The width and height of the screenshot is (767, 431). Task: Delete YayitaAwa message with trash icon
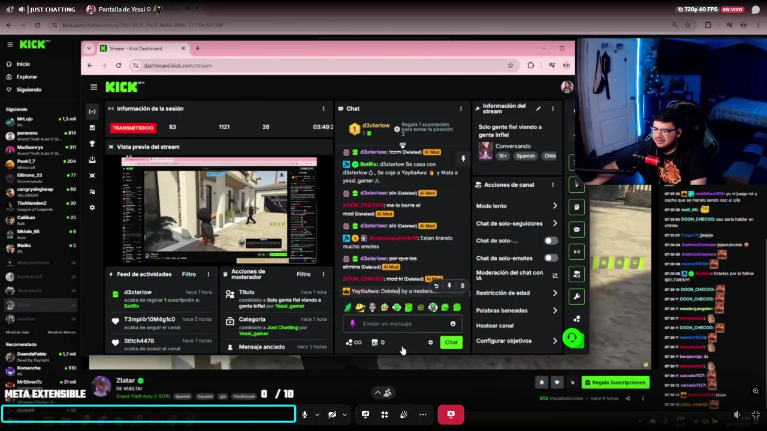point(462,286)
